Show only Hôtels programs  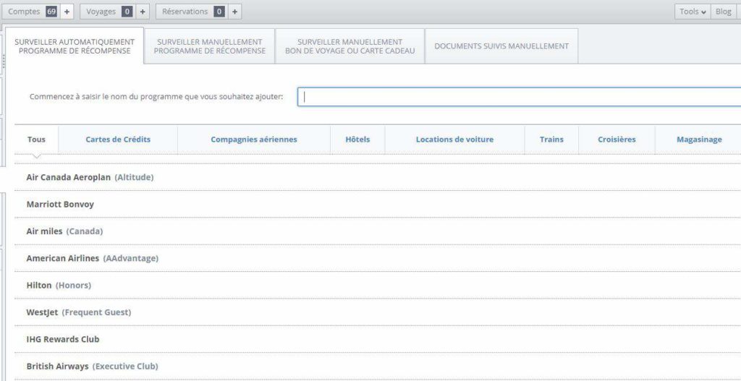click(357, 140)
